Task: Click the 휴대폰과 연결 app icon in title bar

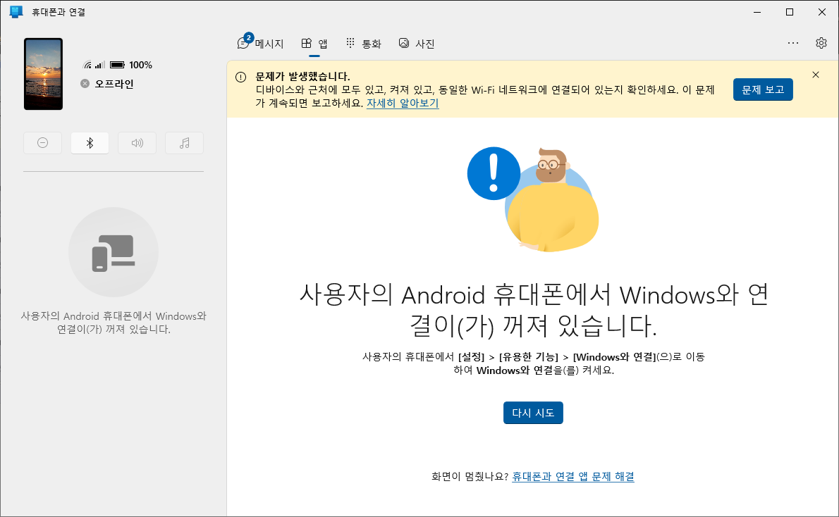Action: coord(16,12)
